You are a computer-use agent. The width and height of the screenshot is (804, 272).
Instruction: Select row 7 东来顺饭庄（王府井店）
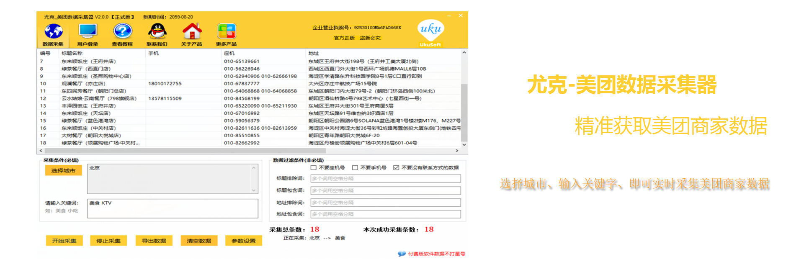(249, 61)
